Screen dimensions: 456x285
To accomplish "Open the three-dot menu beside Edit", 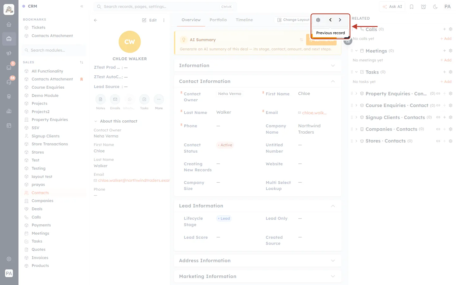I will 164,20.
